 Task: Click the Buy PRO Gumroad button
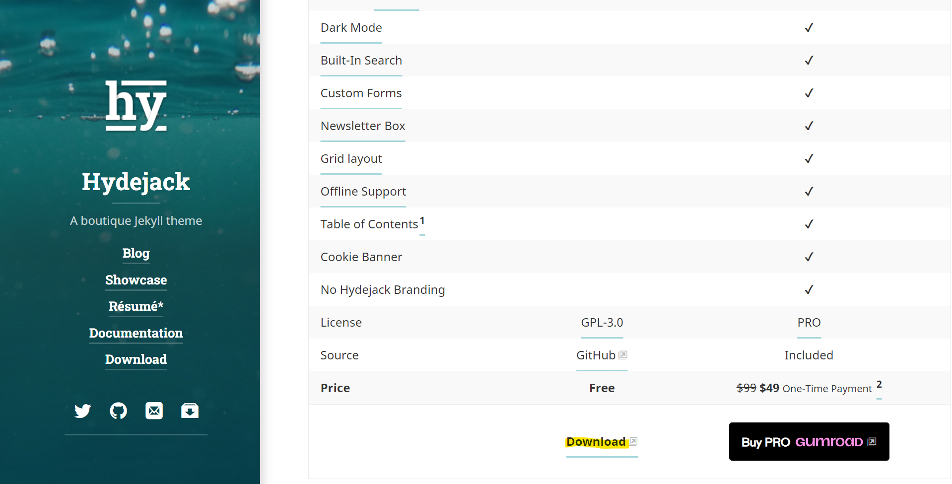[x=809, y=441]
